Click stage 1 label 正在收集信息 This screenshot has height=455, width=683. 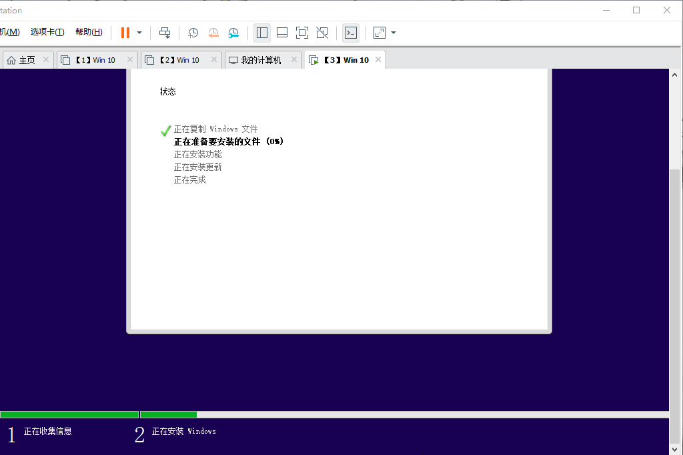point(48,431)
